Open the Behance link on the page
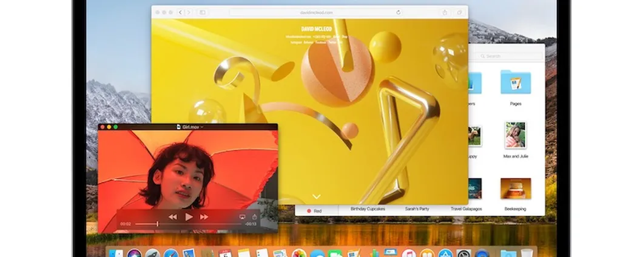643x257 pixels. [309, 42]
